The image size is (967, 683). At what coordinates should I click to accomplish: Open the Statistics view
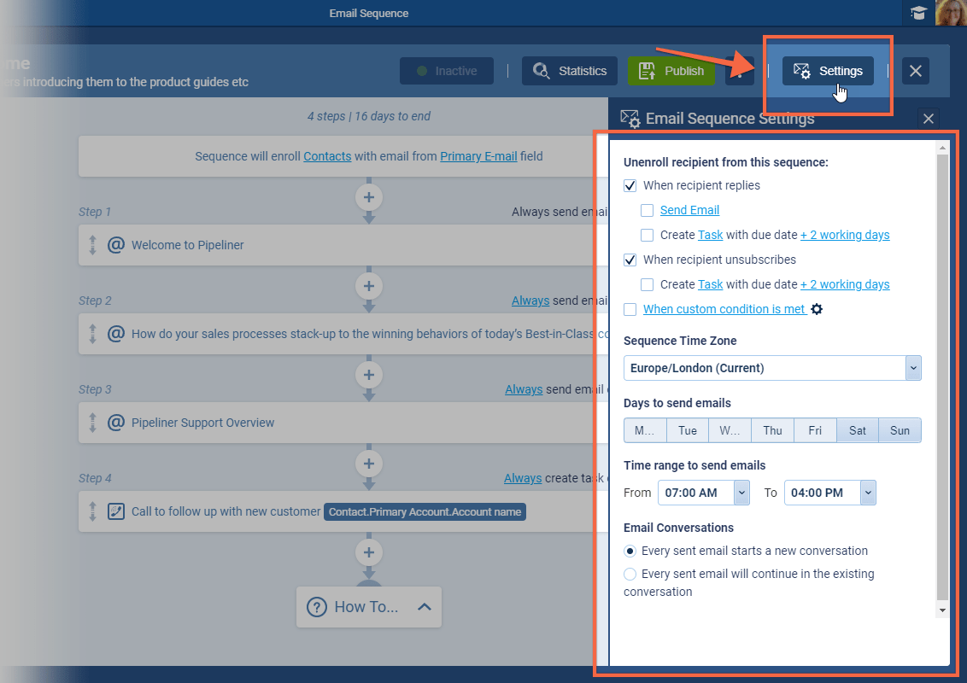click(570, 71)
